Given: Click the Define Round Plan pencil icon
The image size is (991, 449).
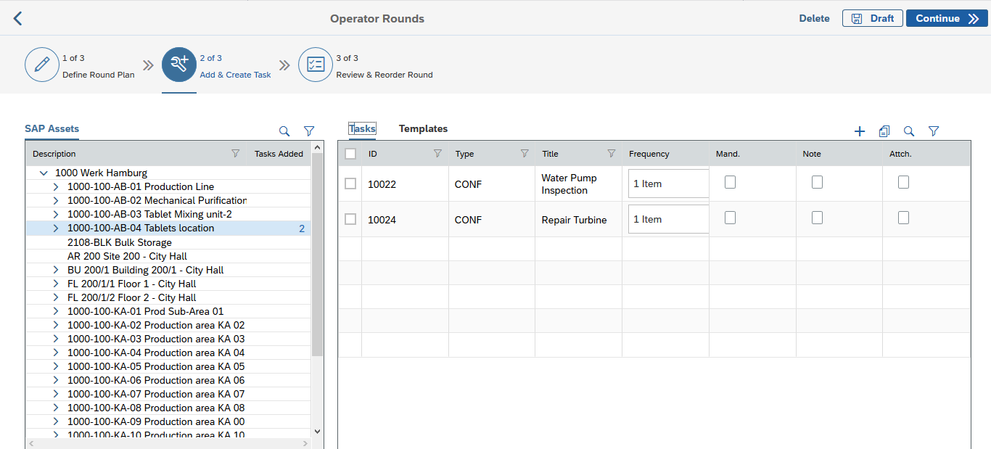Looking at the screenshot, I should click(x=42, y=65).
